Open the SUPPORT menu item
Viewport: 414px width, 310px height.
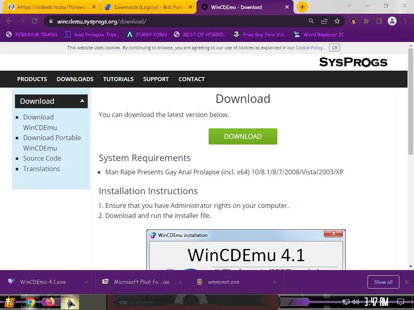(156, 79)
